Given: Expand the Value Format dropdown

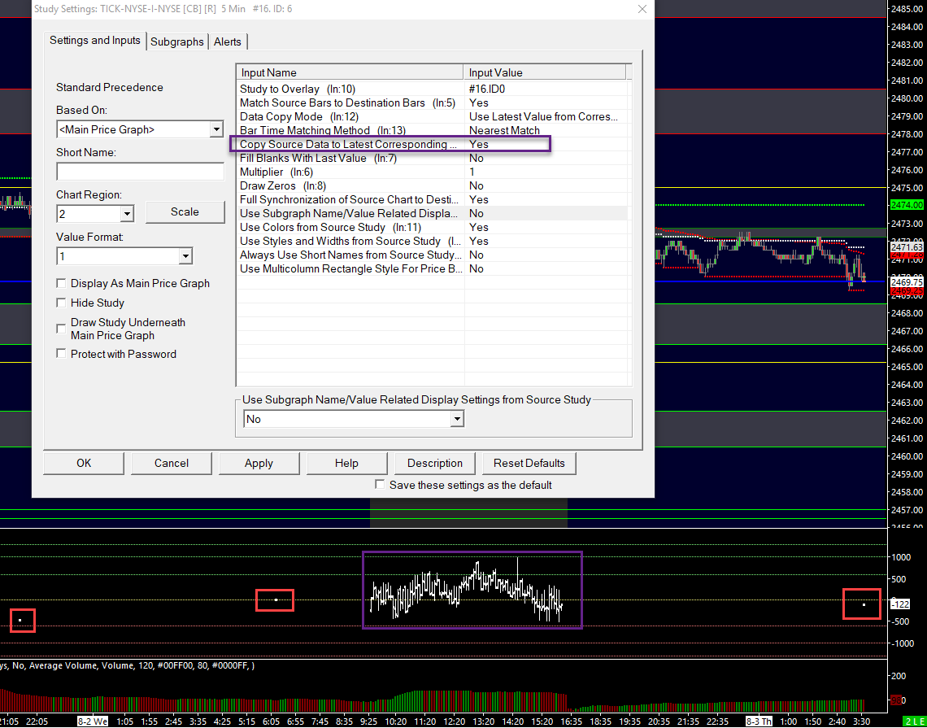Looking at the screenshot, I should click(185, 256).
